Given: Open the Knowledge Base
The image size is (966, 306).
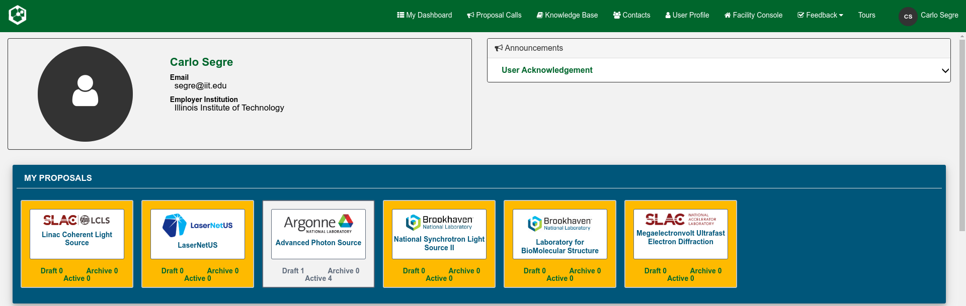Looking at the screenshot, I should (567, 15).
